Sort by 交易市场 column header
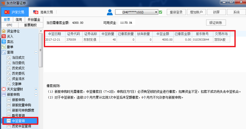Screen dimensions: 246x129 [x=221, y=34]
